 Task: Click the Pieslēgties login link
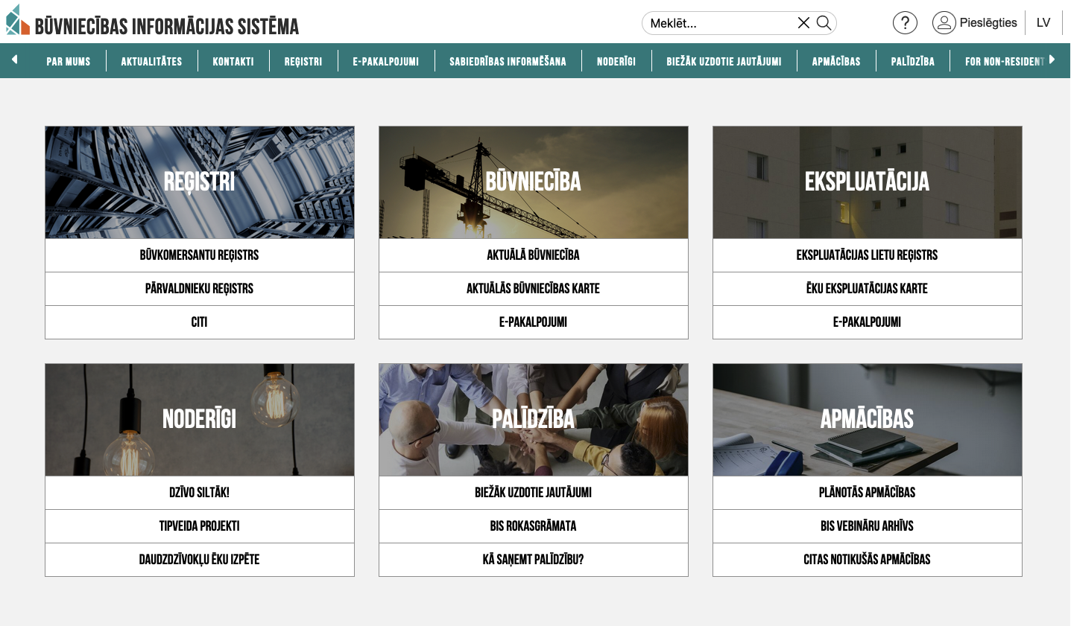pyautogui.click(x=988, y=23)
